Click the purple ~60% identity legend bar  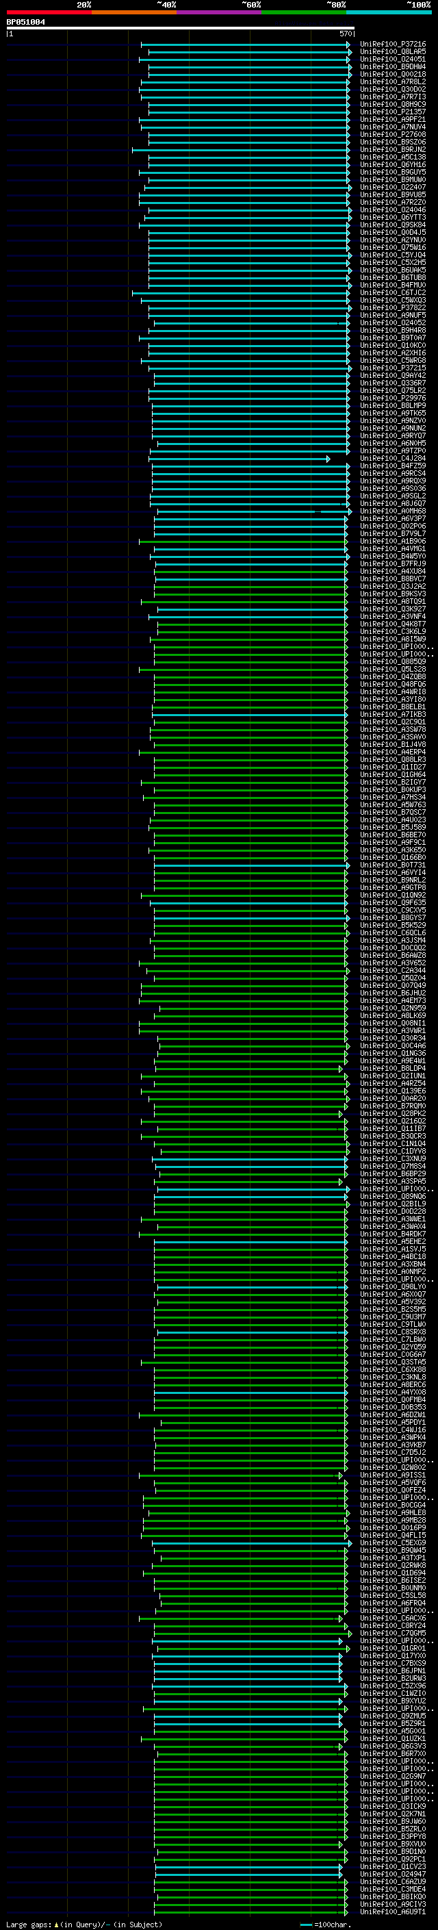pos(220,12)
